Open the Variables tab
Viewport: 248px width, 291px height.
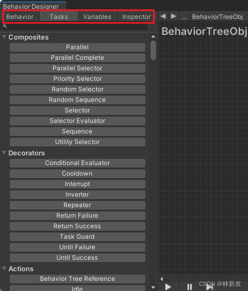pos(97,17)
